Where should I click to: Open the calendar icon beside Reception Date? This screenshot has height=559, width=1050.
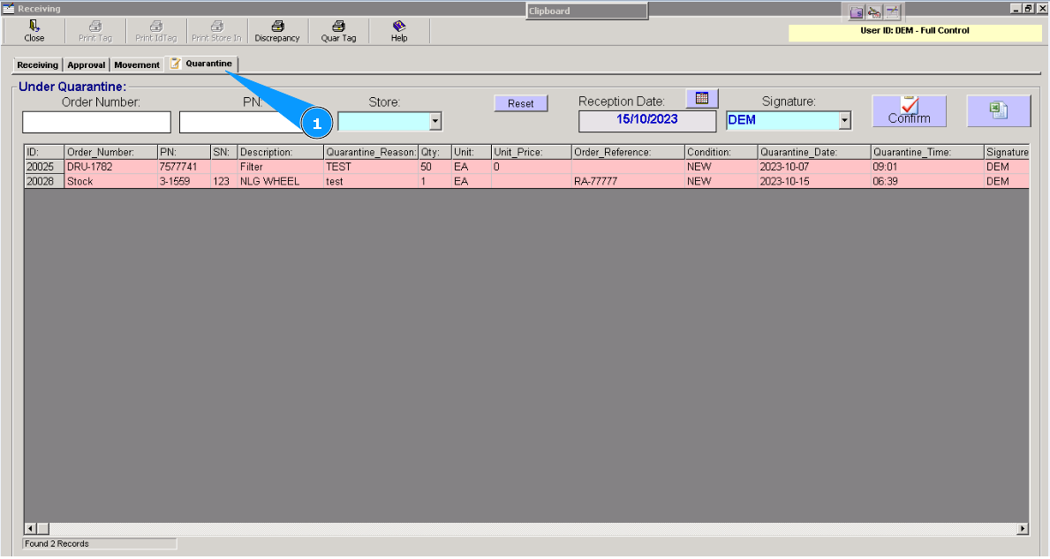[701, 98]
